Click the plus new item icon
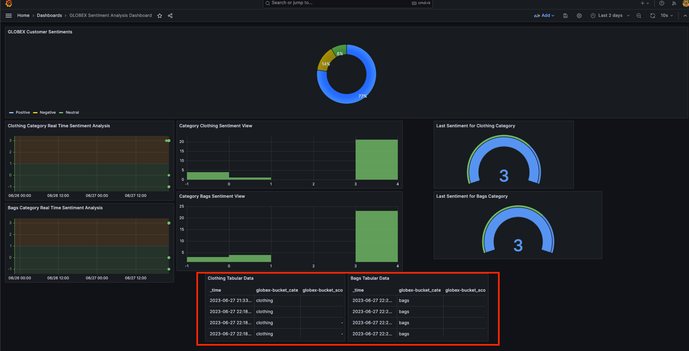The image size is (689, 351). pyautogui.click(x=642, y=3)
